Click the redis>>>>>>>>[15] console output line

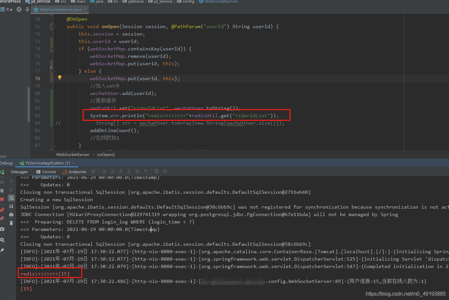point(45,274)
